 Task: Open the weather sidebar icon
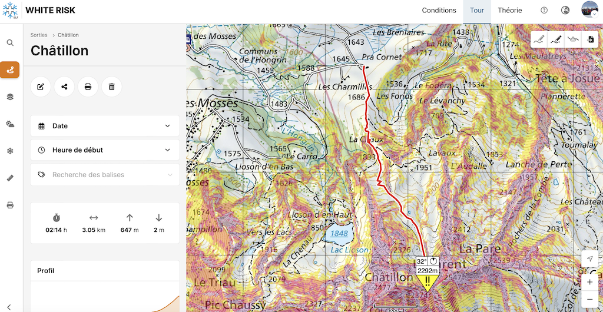(10, 124)
